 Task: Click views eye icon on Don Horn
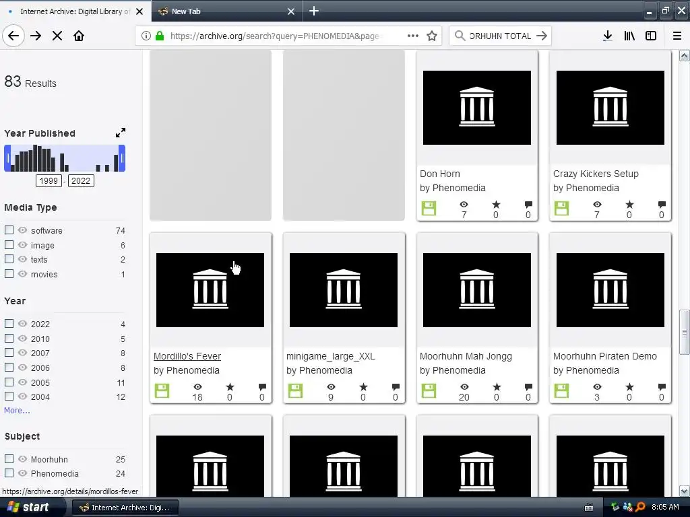pyautogui.click(x=464, y=205)
